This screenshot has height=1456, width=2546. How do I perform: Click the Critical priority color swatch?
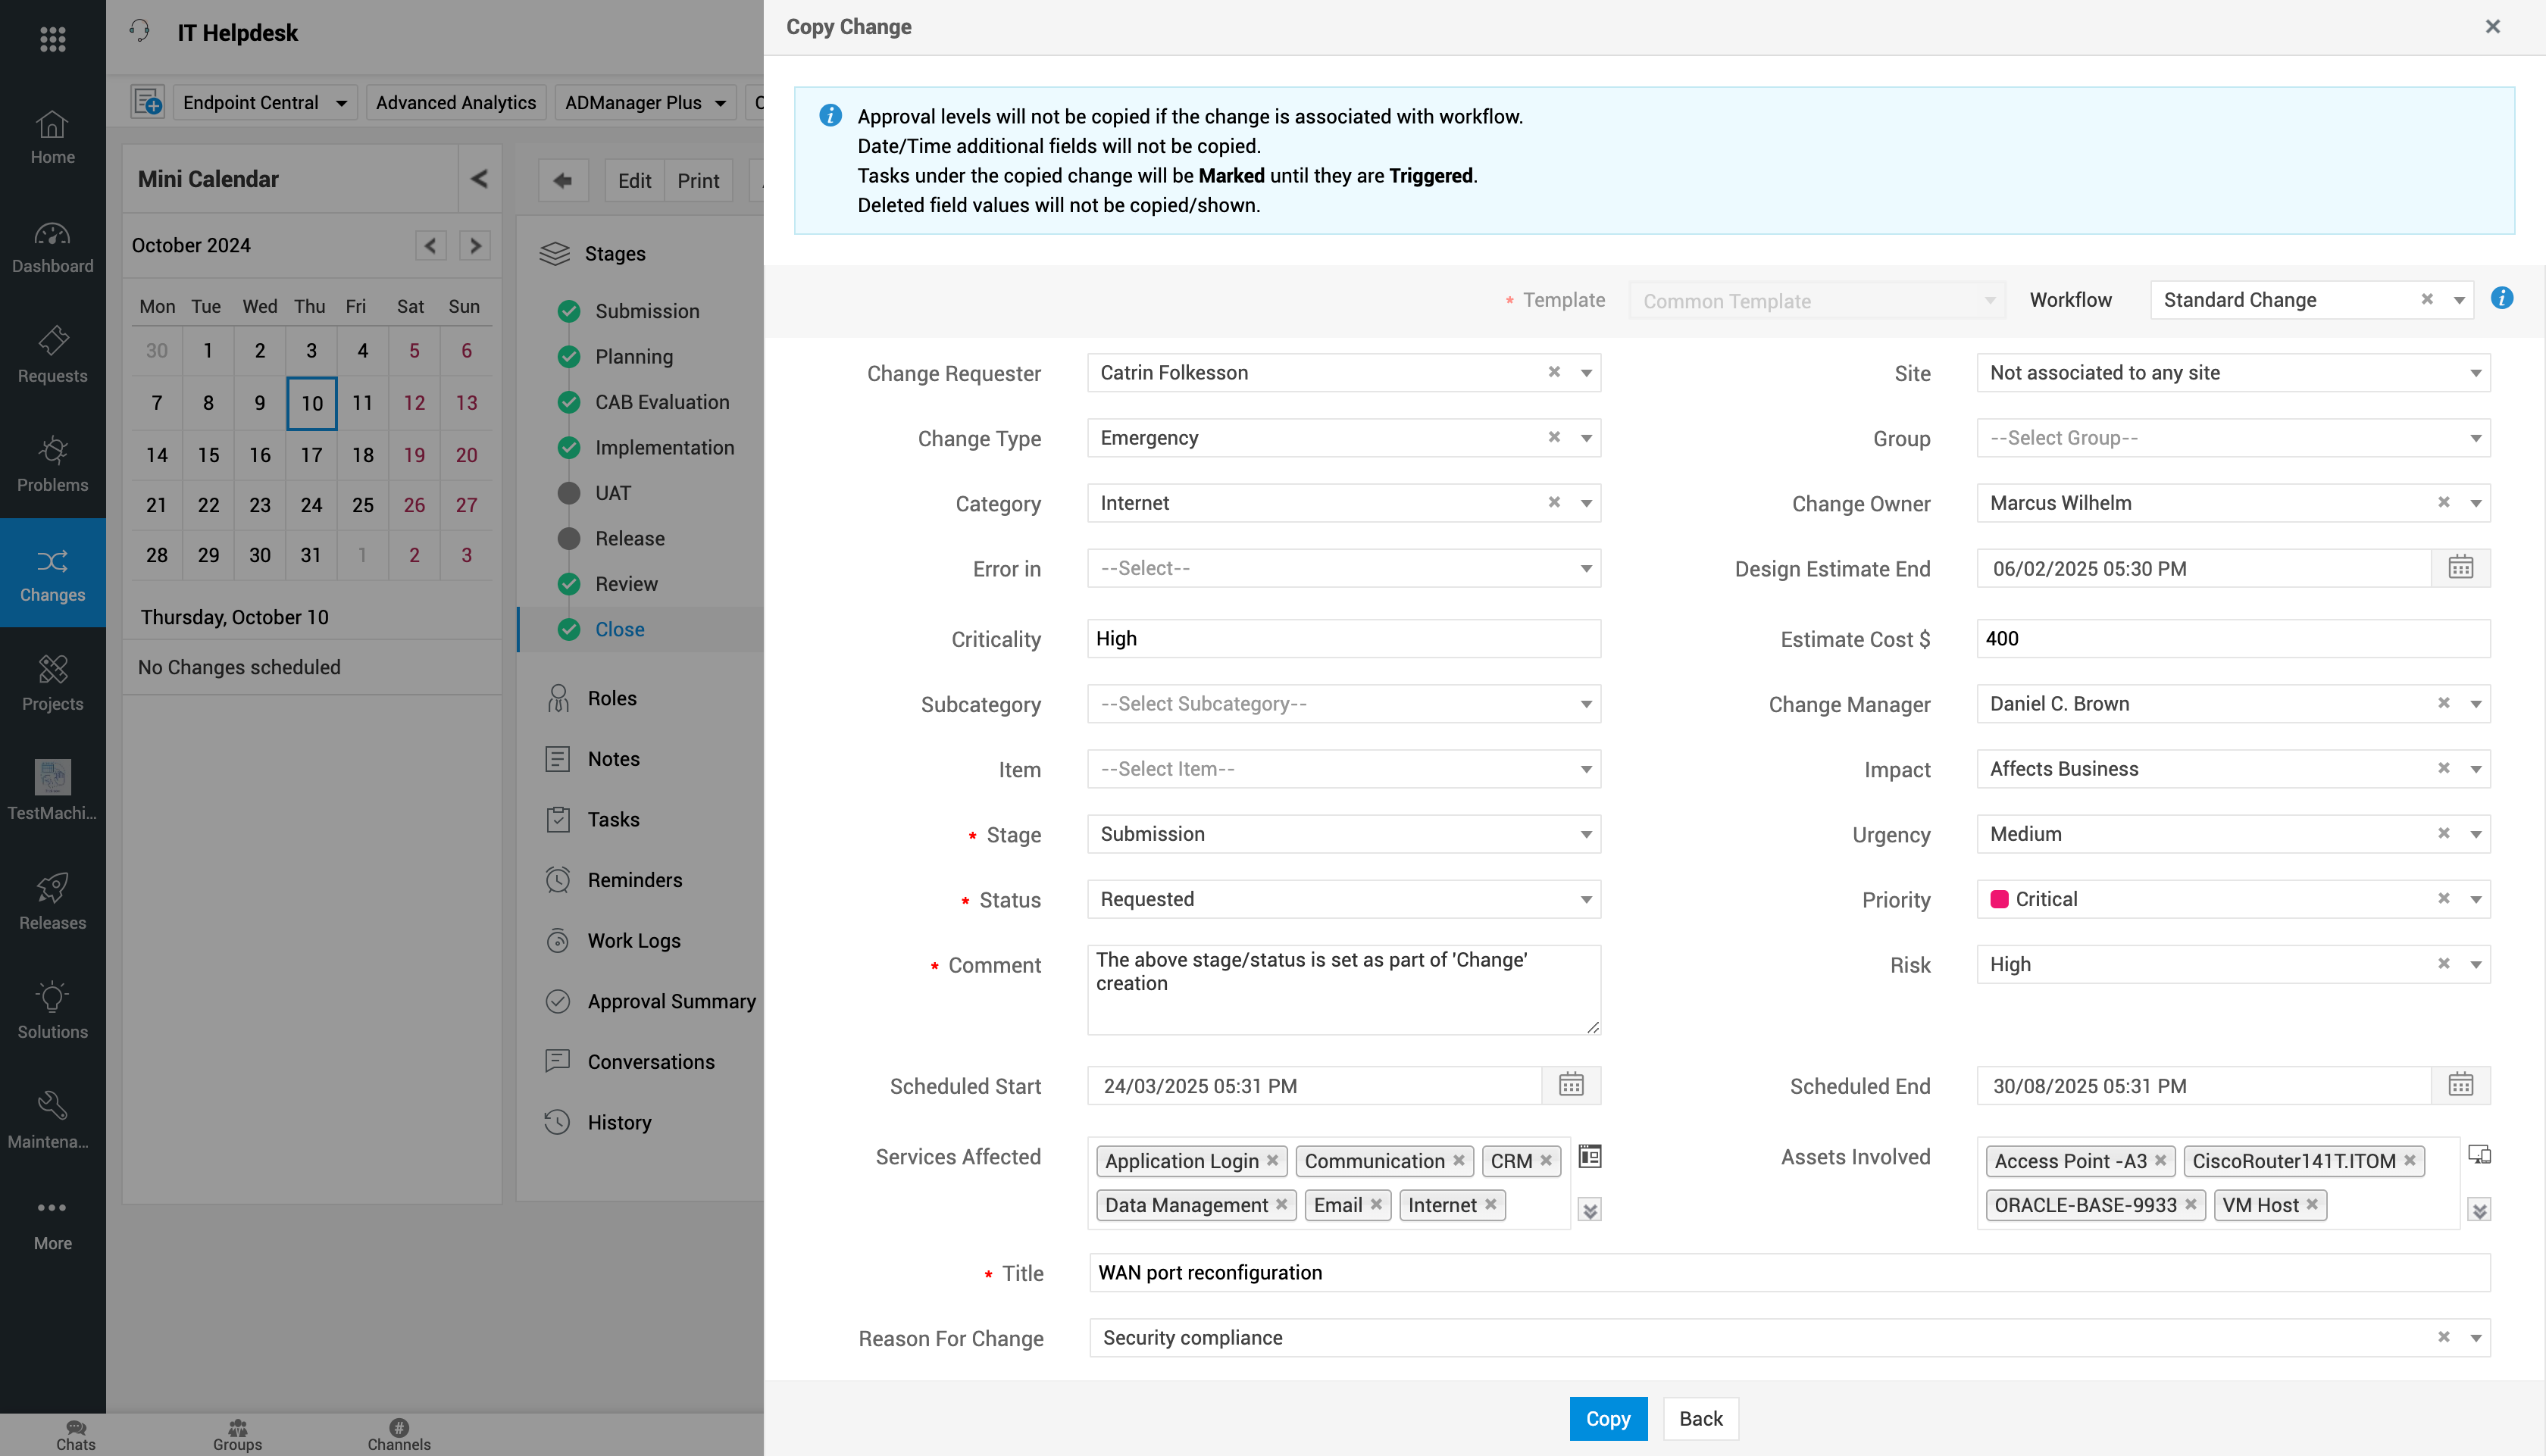click(x=2000, y=899)
